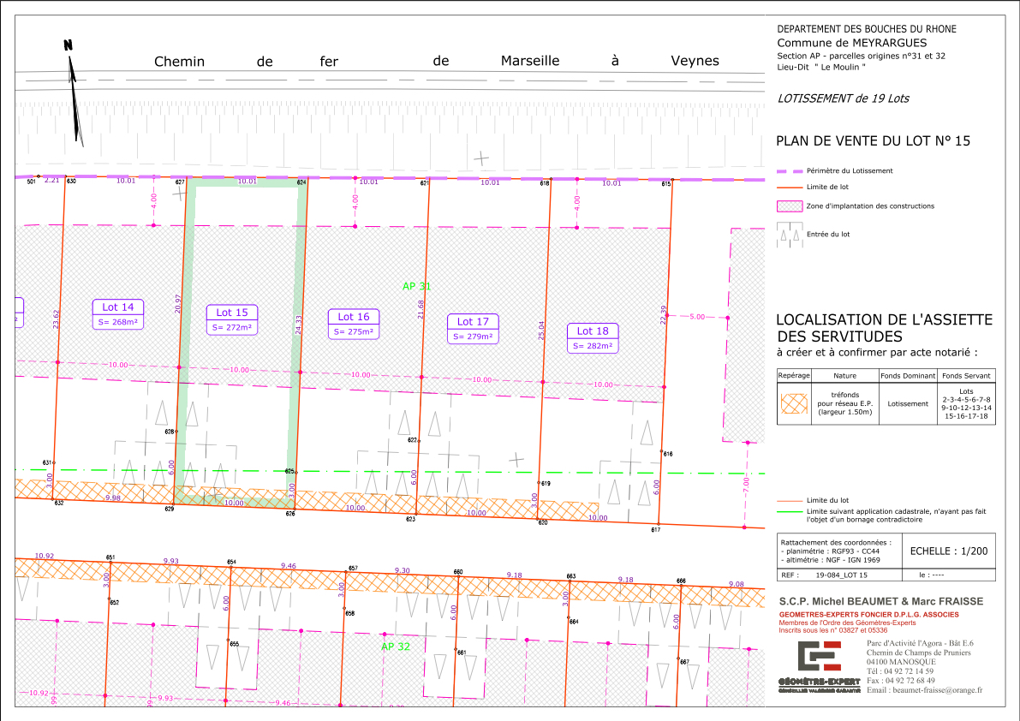The image size is (1020, 721).
Task: Click the survey point number 617
Action: pyautogui.click(x=656, y=530)
